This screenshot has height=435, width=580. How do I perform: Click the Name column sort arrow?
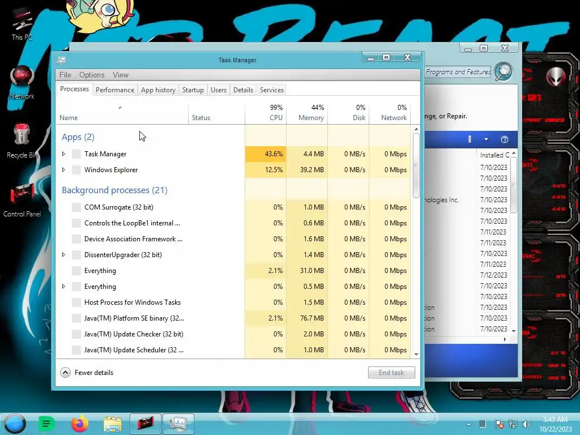[x=120, y=108]
